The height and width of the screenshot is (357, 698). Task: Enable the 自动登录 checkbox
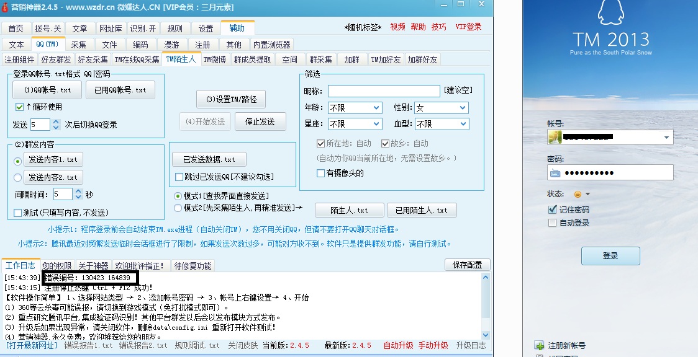[553, 223]
